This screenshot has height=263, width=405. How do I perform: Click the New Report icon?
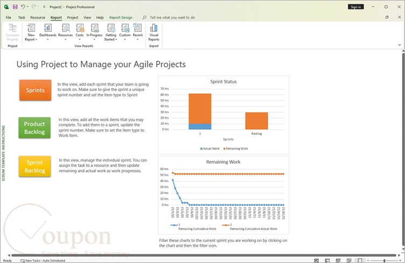(31, 28)
